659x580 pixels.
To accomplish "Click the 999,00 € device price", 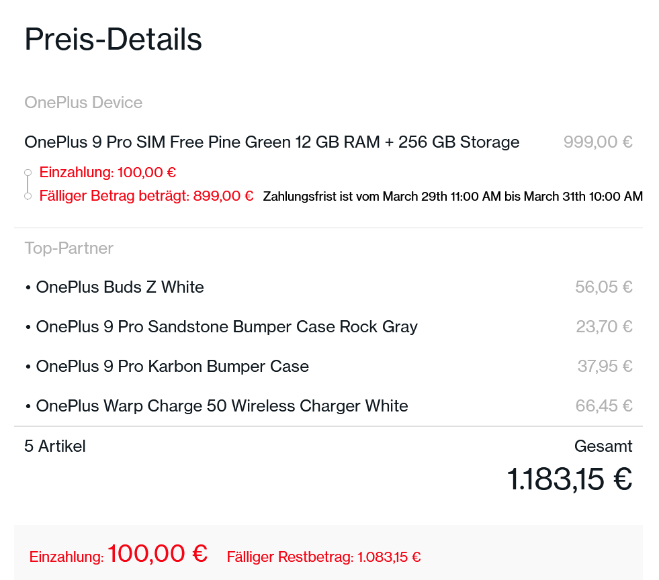I will [x=597, y=142].
